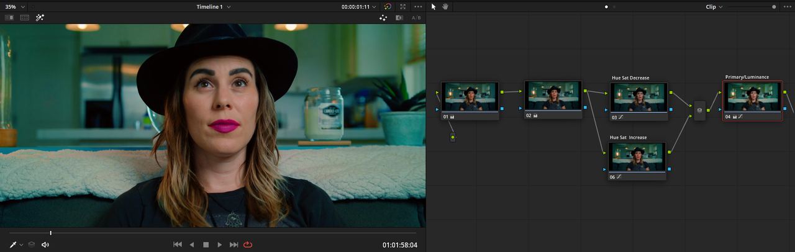Viewport: 795px width, 252px height.
Task: Click the unmix sparkle icon in viewer toolbar
Action: click(384, 18)
